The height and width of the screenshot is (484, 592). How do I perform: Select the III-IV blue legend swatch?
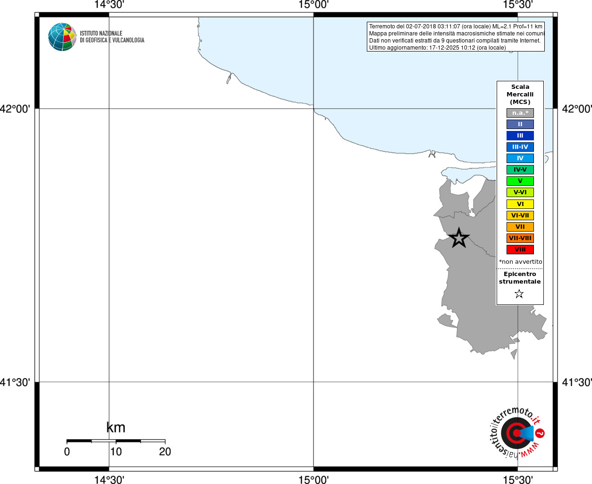point(520,147)
